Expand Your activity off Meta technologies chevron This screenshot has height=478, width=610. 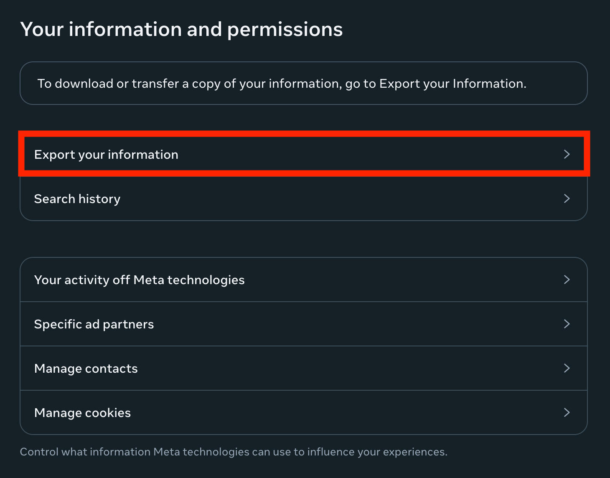[567, 280]
